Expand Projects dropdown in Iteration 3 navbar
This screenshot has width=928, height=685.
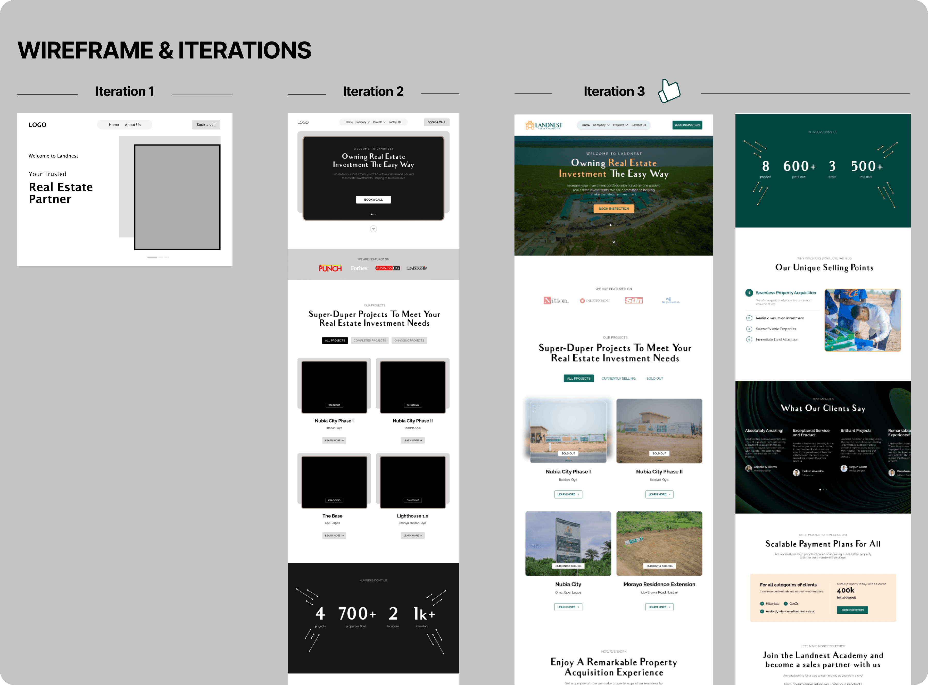tap(620, 125)
